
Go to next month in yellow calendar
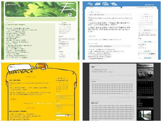pyautogui.click(x=67, y=78)
